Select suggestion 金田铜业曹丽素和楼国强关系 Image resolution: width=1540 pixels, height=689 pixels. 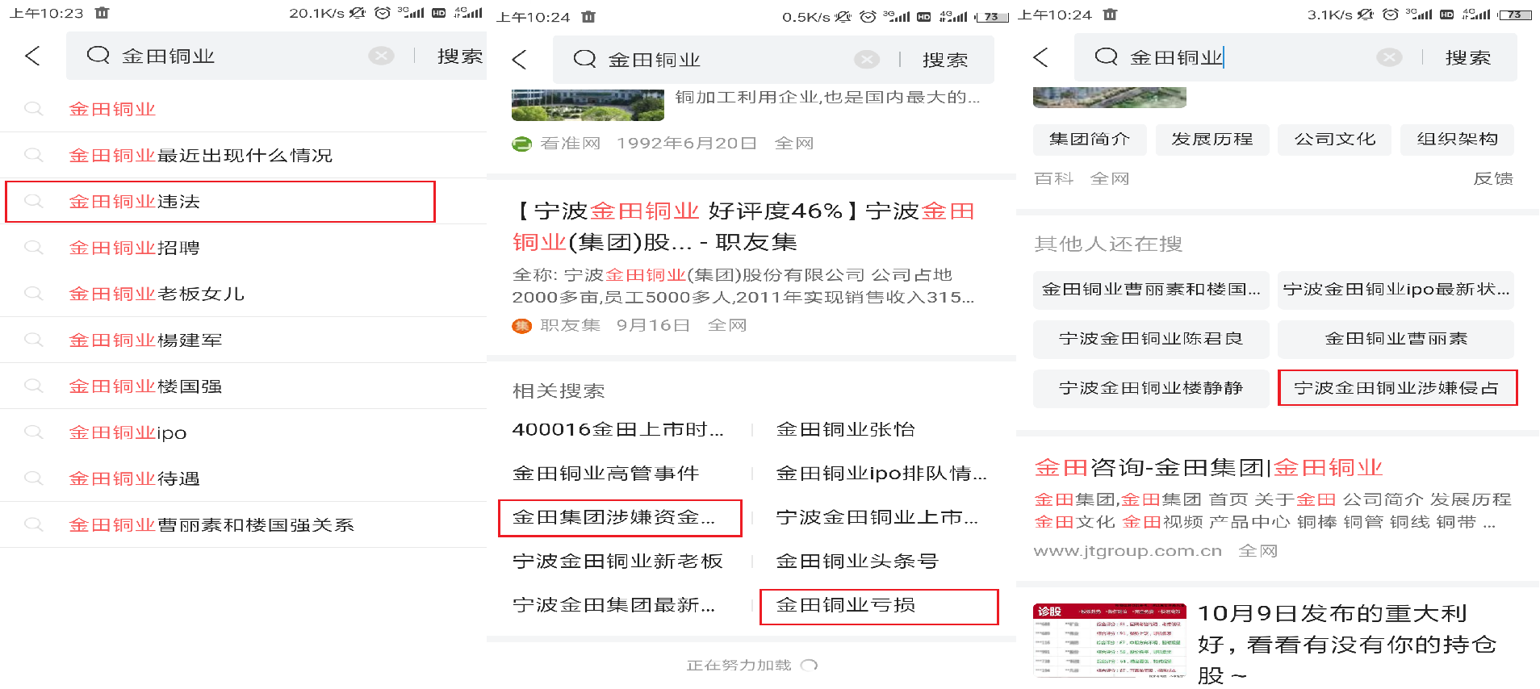tap(243, 524)
